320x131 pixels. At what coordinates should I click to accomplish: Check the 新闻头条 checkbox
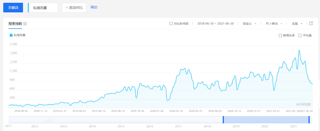pos(280,35)
